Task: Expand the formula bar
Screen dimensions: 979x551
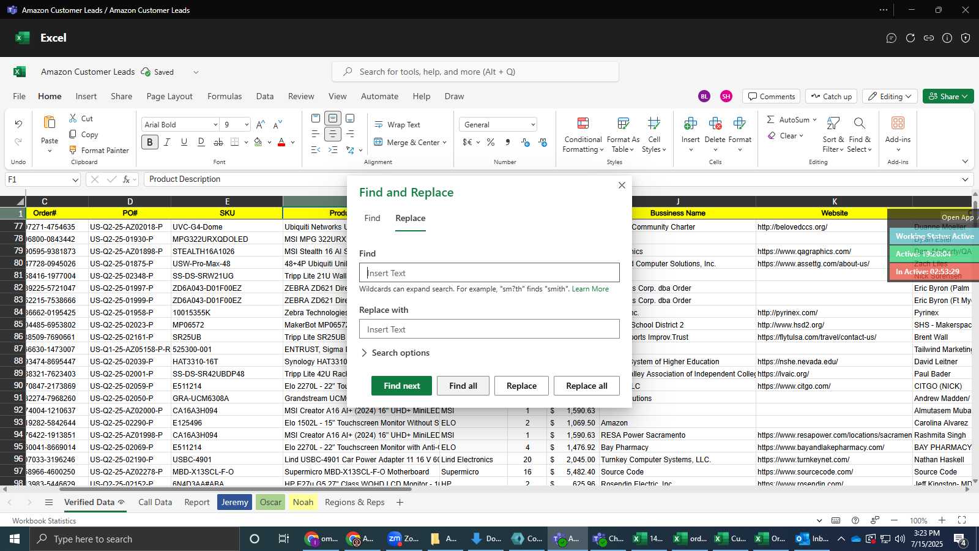Action: point(965,179)
